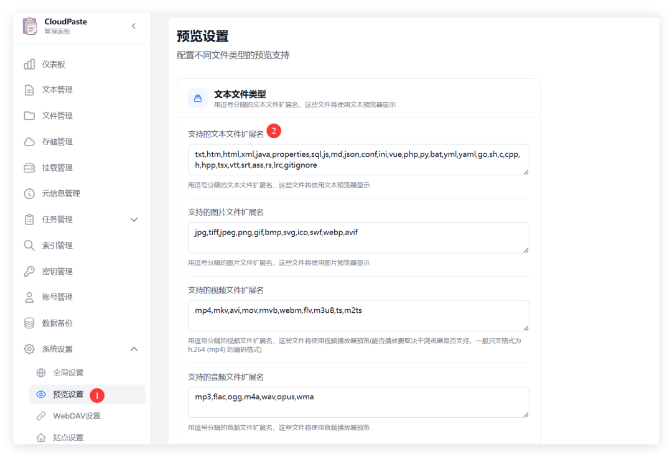
Task: Open the 仪表板 dashboard icon
Action: 29,63
